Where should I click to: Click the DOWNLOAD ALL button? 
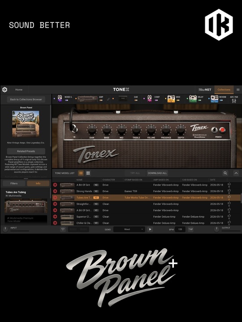157,173
